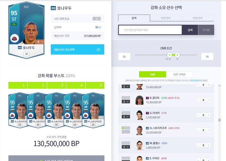Image resolution: width=226 pixels, height=161 pixels.
Task: Click the plus icon for R. 굴리트
Action: [x=208, y=100]
